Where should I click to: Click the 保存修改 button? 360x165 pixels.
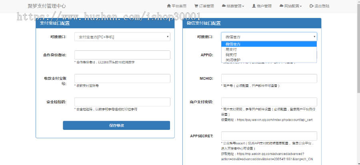[116, 125]
